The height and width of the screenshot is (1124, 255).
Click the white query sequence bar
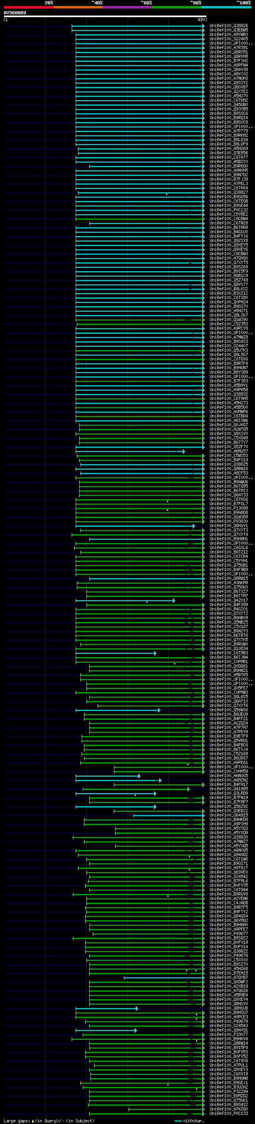pos(105,17)
